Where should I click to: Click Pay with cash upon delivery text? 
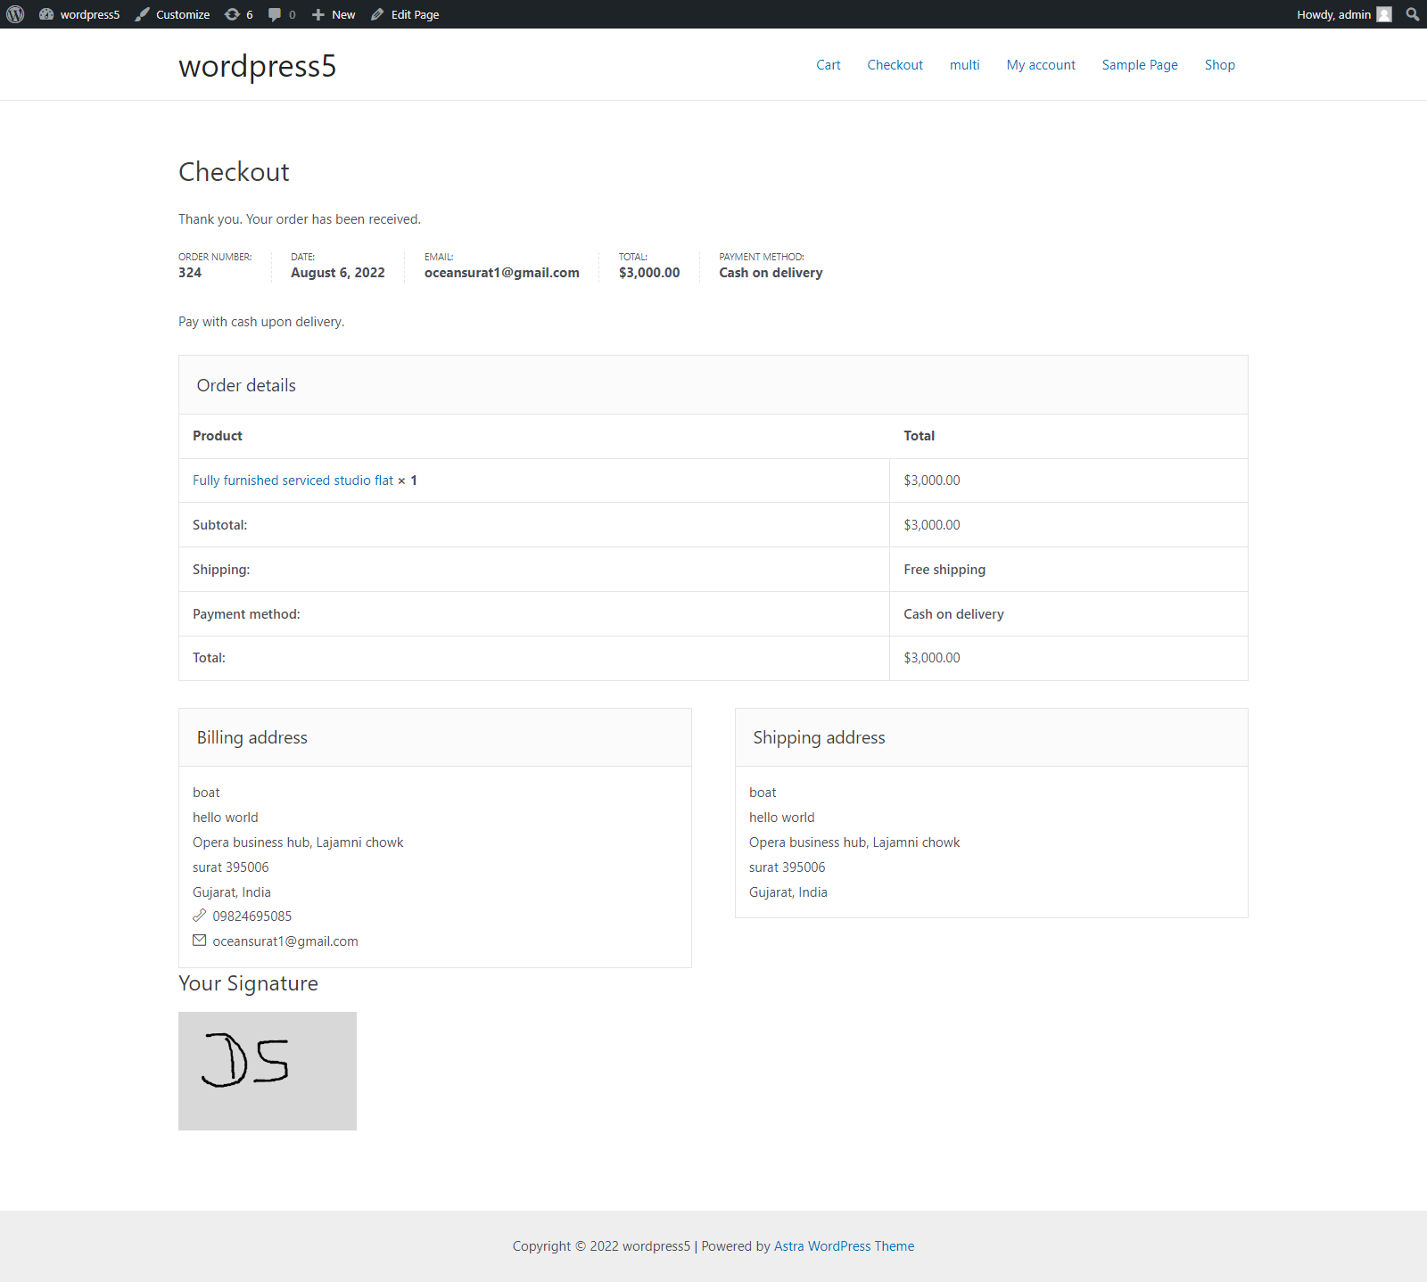click(x=261, y=322)
